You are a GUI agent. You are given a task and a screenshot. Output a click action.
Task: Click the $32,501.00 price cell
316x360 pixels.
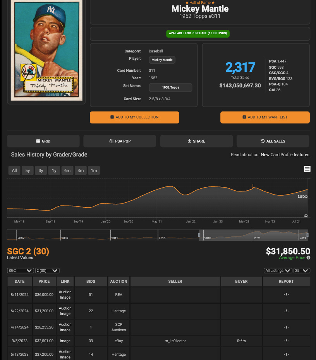point(44,341)
